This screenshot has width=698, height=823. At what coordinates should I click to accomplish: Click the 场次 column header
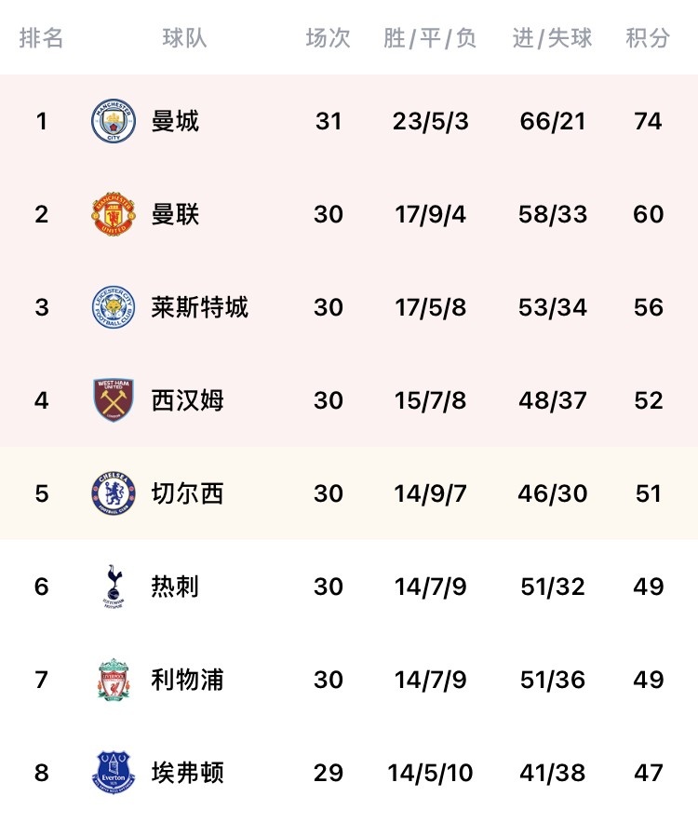coord(329,38)
